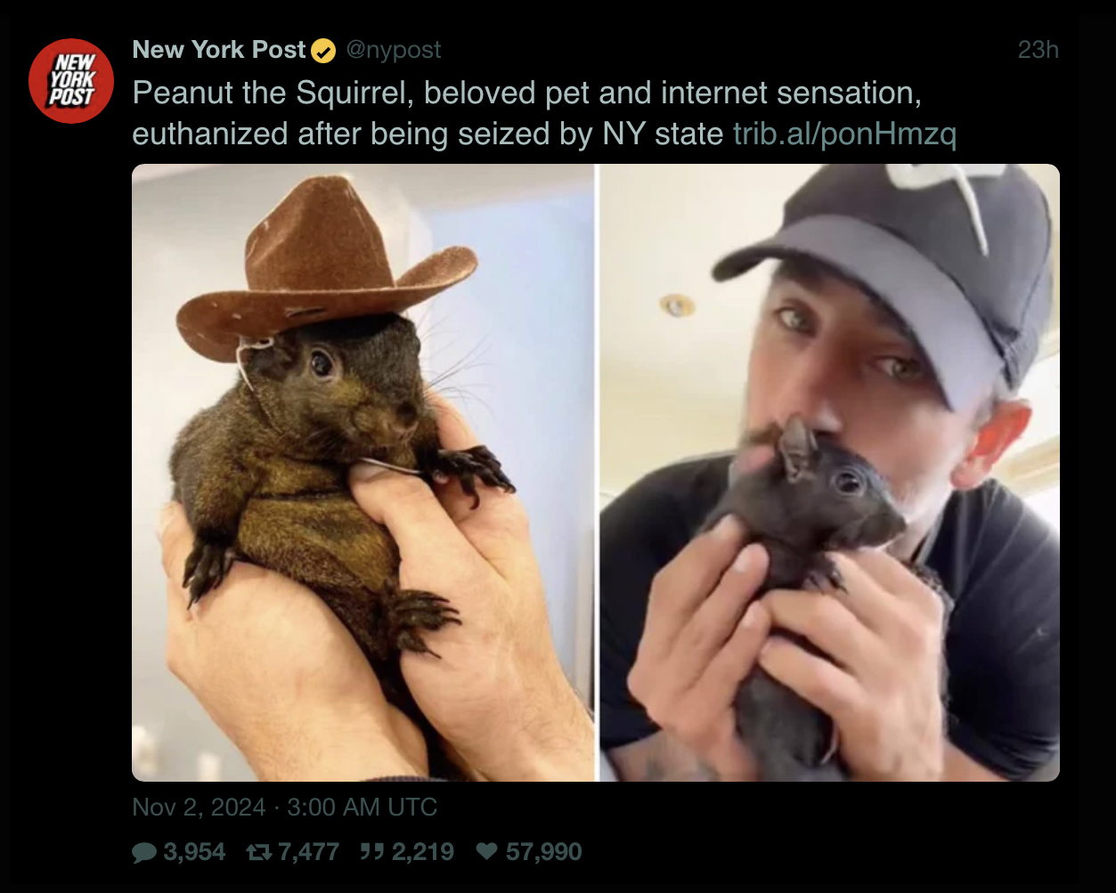Click the 23h relative timestamp
The image size is (1116, 893).
(1038, 50)
